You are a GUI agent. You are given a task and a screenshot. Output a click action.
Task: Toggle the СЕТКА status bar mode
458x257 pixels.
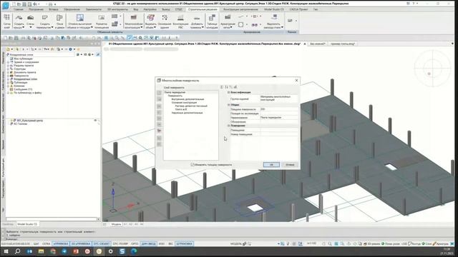click(46, 243)
